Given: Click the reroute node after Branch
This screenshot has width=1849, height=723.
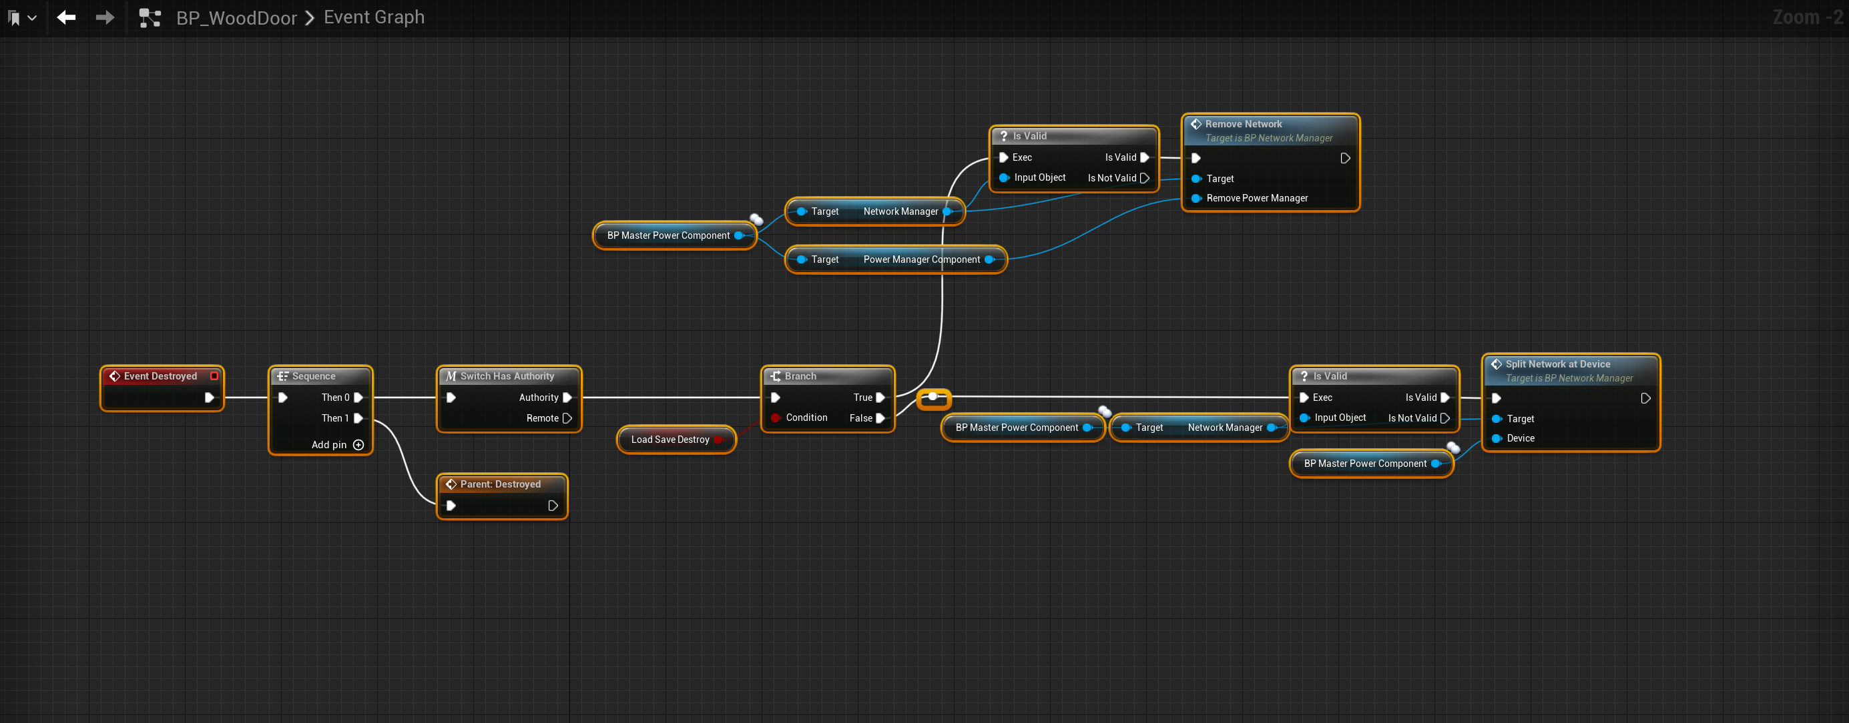Looking at the screenshot, I should (933, 397).
